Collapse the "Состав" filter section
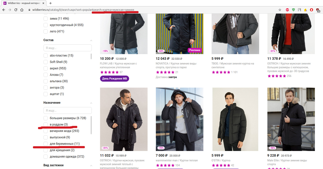The width and height of the screenshot is (323, 169). [91, 40]
